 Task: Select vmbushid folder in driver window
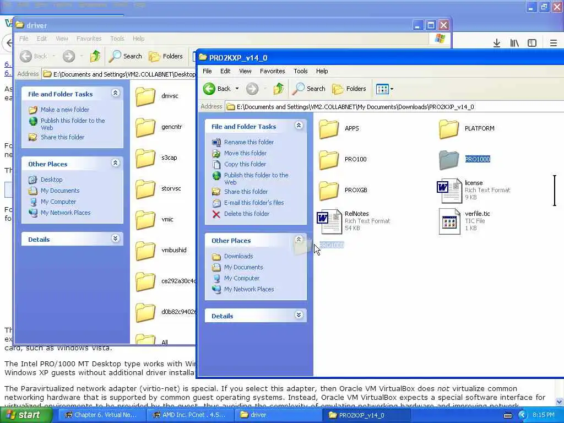161,251
